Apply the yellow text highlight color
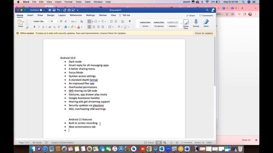 [73, 27]
